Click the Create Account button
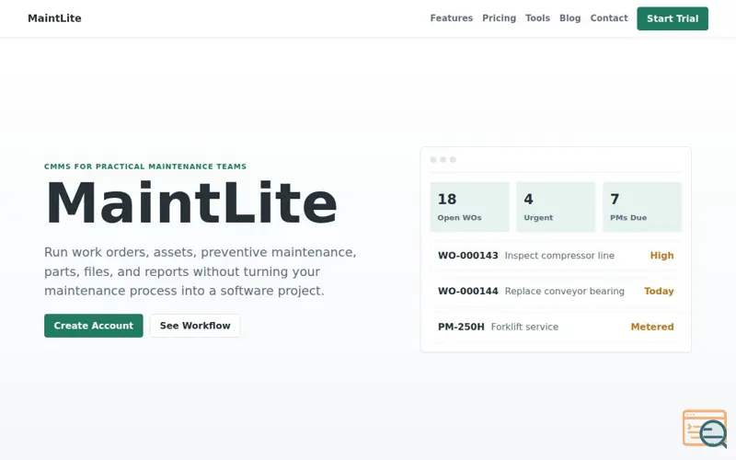 pos(94,326)
